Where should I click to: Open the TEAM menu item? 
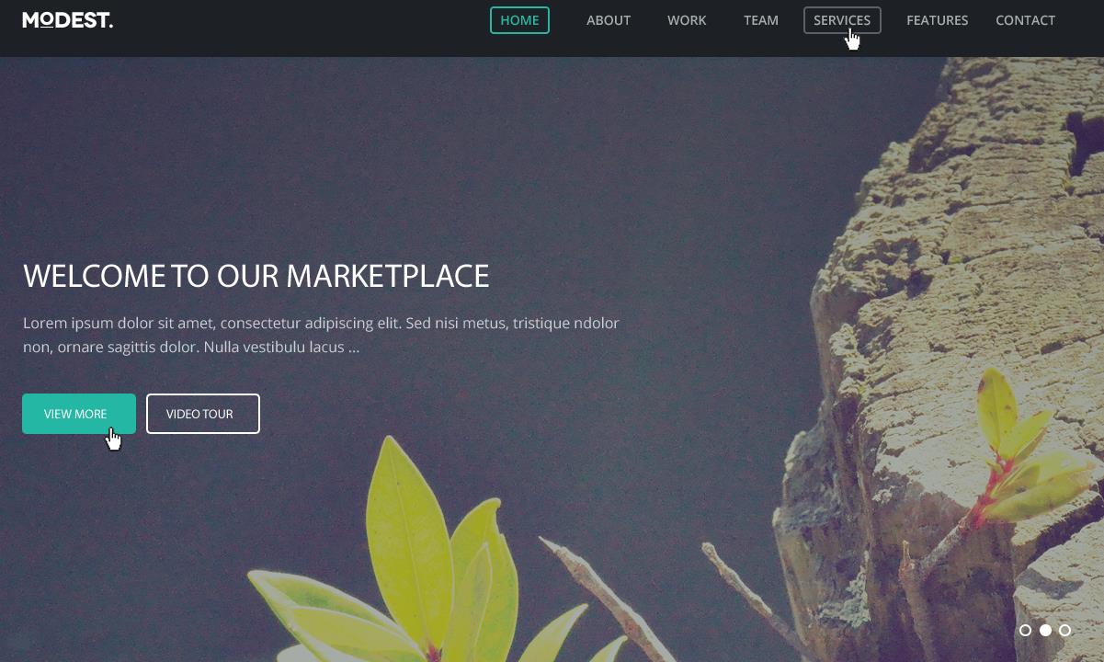[761, 20]
